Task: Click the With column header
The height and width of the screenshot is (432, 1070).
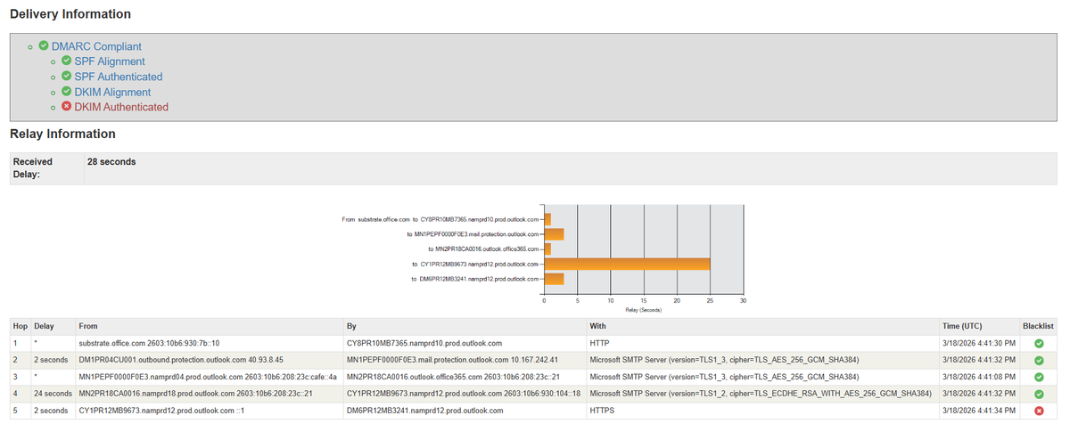Action: pyautogui.click(x=762, y=326)
